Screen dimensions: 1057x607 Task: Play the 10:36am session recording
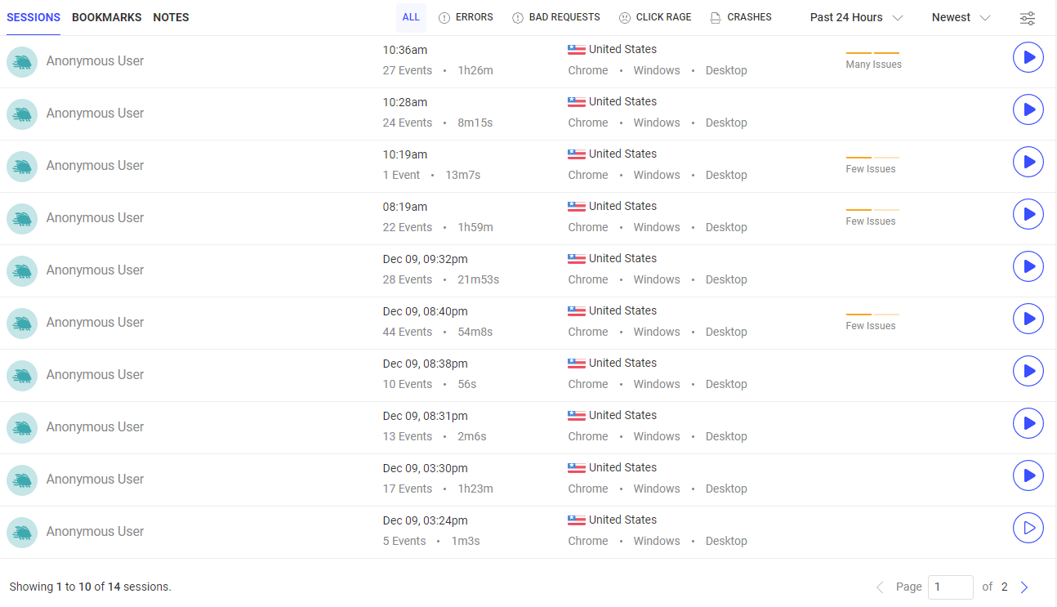tap(1028, 57)
